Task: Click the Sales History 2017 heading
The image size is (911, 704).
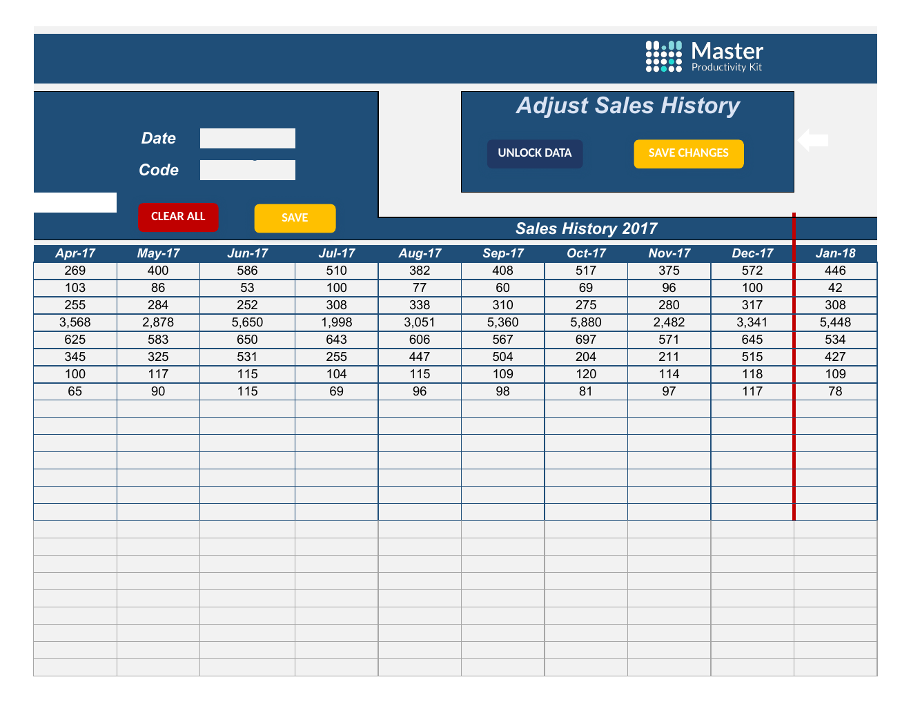Action: pyautogui.click(x=587, y=228)
